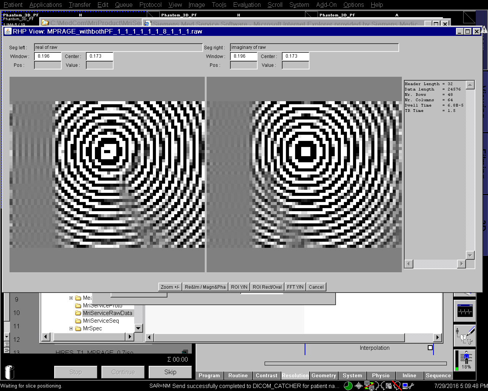Viewport: 488px width, 391px height.
Task: Enable the Interpolation checkbox
Action: point(430,348)
